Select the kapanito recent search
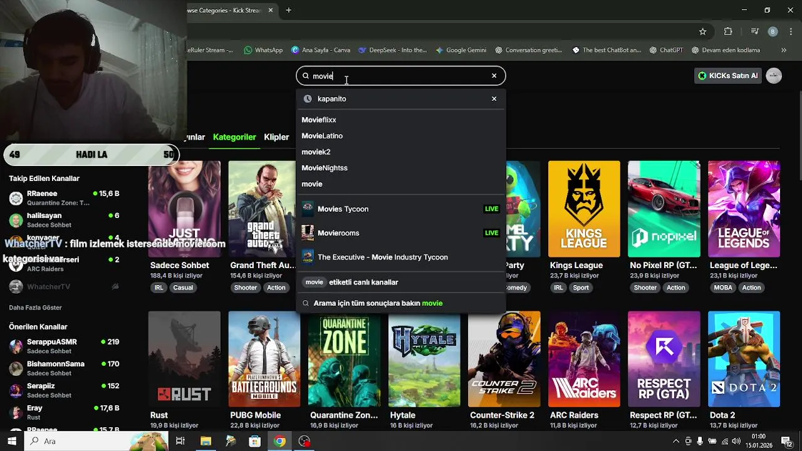 point(401,98)
